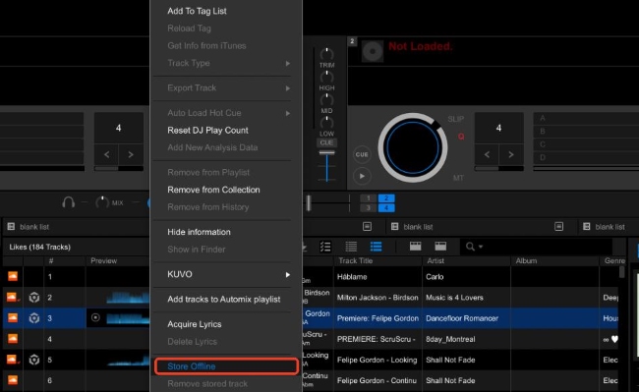Viewport: 639px width, 392px height.
Task: Toggle deck 1 selector button
Action: (x=369, y=198)
